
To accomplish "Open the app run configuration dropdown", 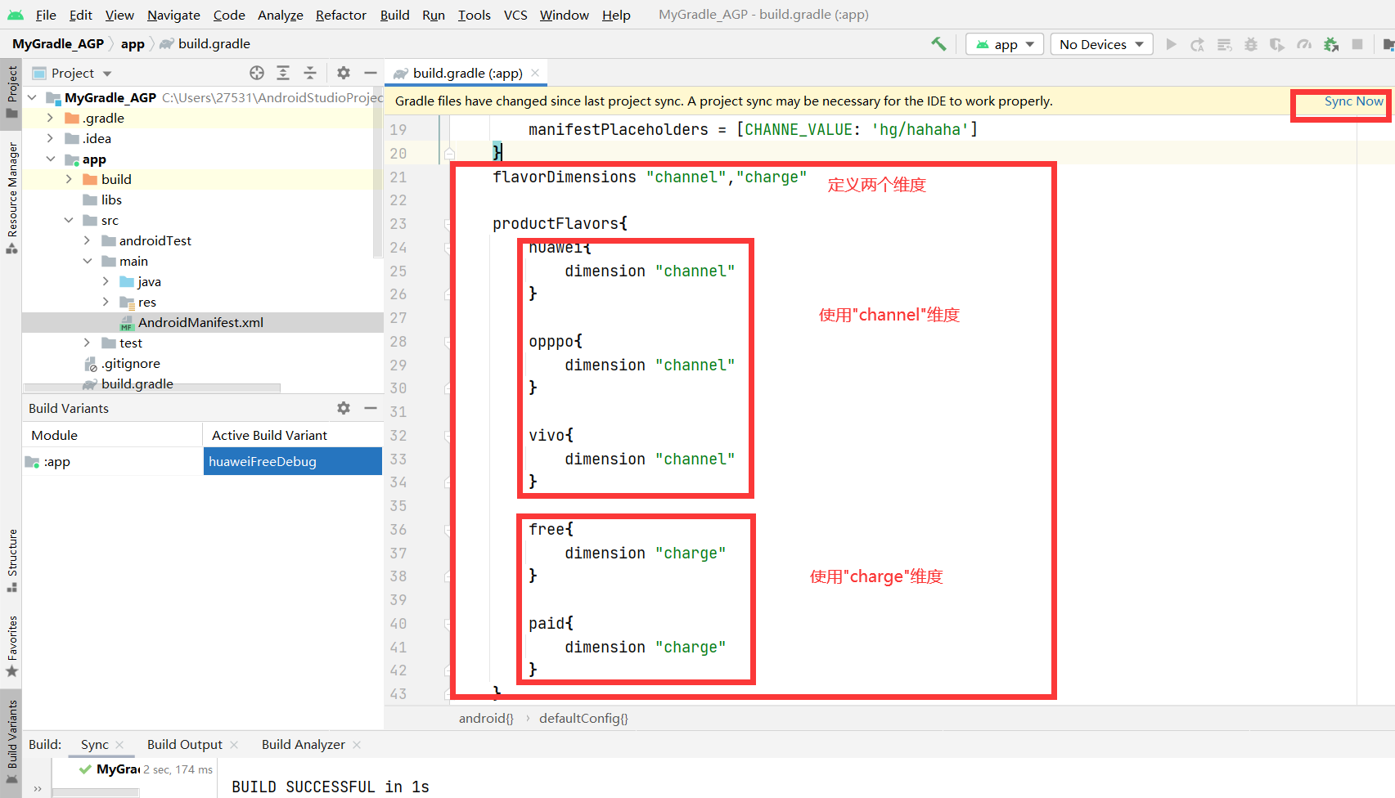I will 1005,44.
